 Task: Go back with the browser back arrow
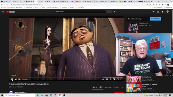click(x=2, y=5)
